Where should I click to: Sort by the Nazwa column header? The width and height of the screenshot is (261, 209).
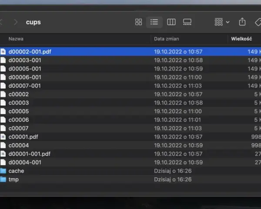16,39
